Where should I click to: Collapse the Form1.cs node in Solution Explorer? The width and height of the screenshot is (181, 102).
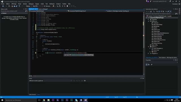point(148,46)
